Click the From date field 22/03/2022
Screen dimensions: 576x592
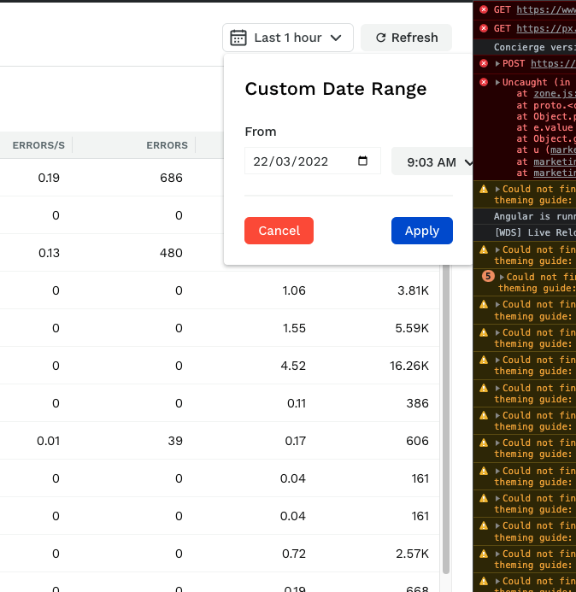313,161
